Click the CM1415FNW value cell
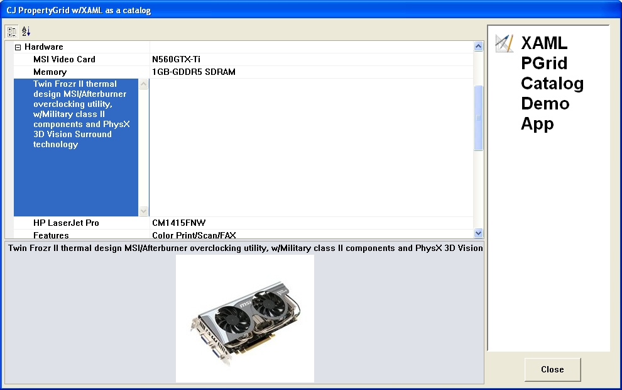622x390 pixels. [x=312, y=223]
